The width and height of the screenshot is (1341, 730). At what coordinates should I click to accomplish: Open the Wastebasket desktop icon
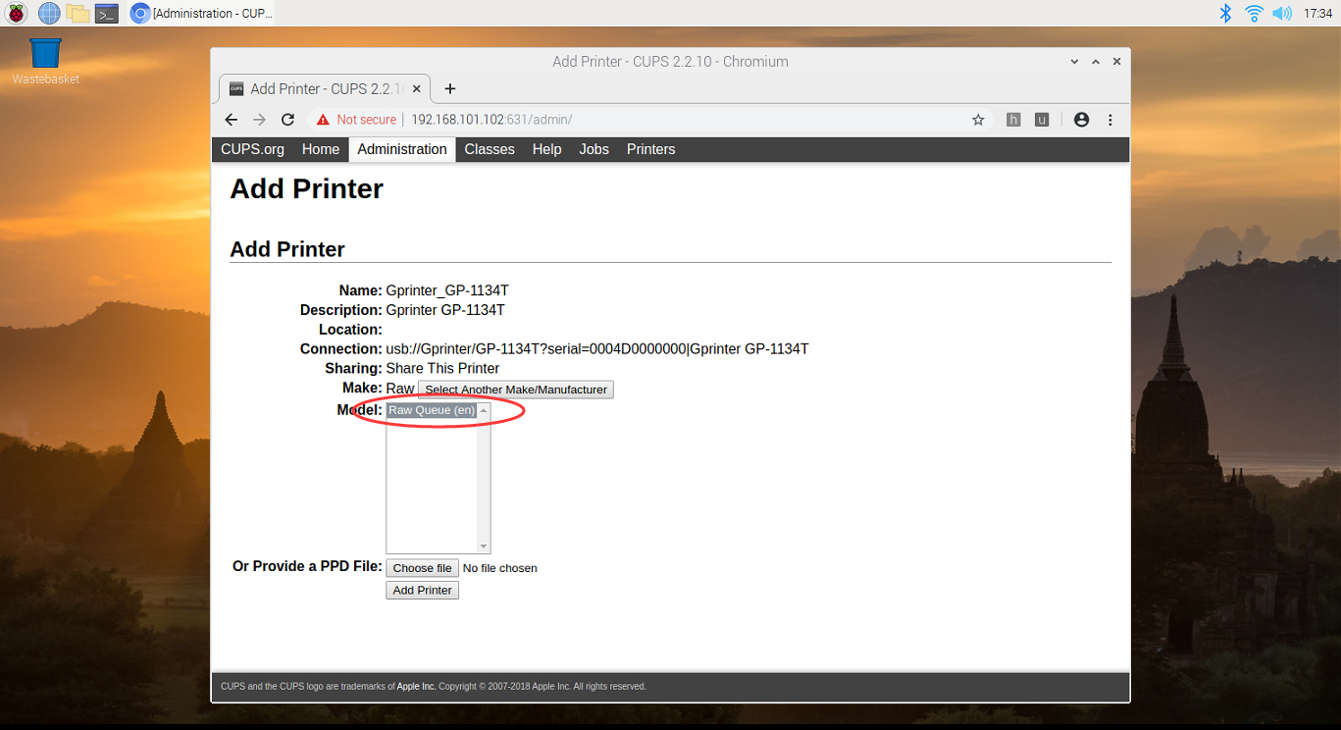[45, 61]
